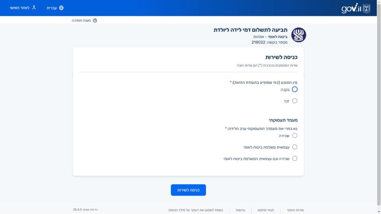Select the נקבה (female) radio button

295,90
